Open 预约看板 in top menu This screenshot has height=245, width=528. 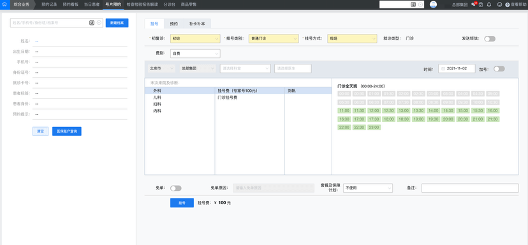click(70, 4)
